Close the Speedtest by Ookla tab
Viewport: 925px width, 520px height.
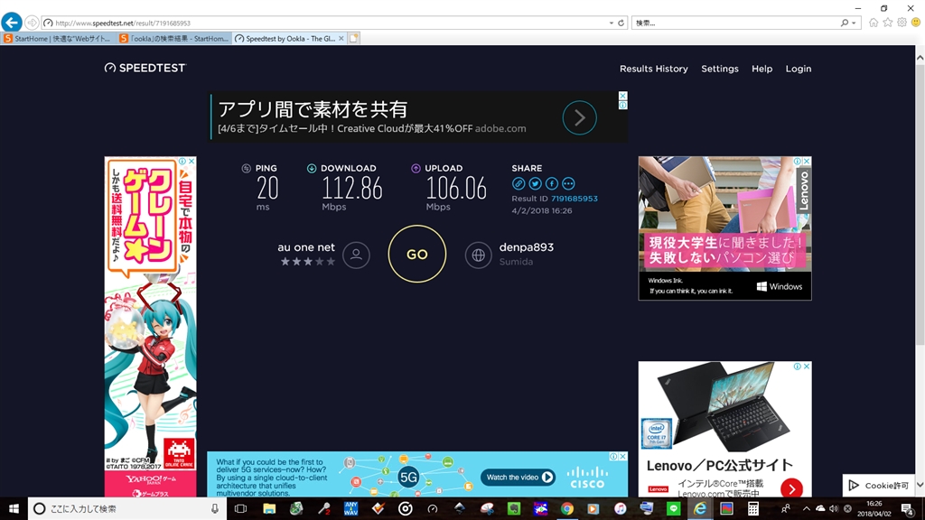341,38
